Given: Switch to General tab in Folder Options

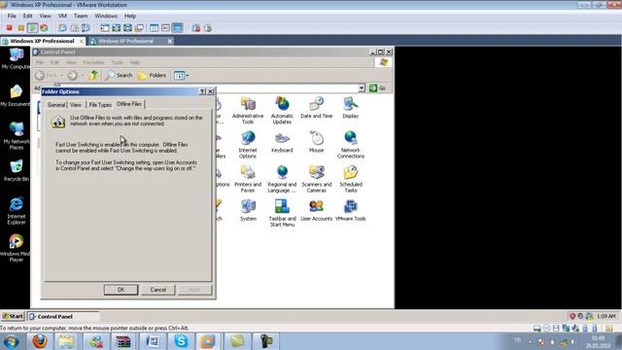Looking at the screenshot, I should point(56,105).
